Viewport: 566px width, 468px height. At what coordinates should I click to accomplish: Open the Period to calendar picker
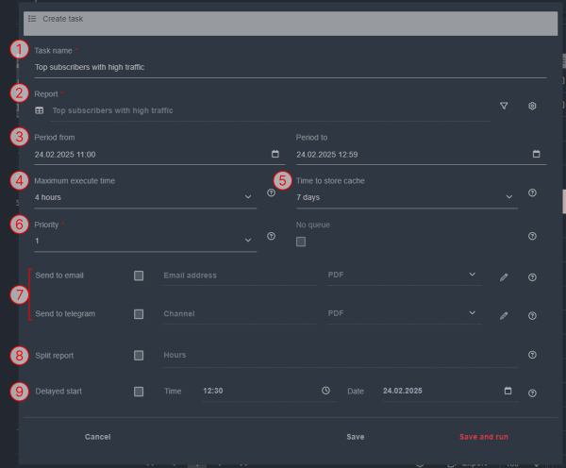pyautogui.click(x=537, y=154)
